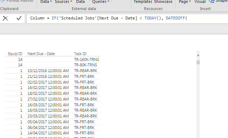Open the New Page dropdown
228x138 pixels.
(185, 2)
